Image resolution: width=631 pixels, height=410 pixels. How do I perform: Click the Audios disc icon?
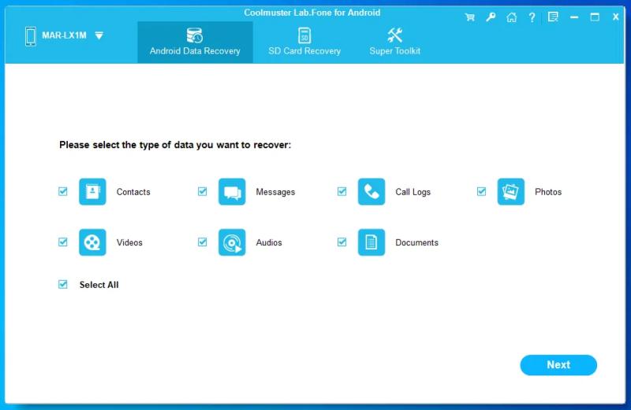coord(232,242)
